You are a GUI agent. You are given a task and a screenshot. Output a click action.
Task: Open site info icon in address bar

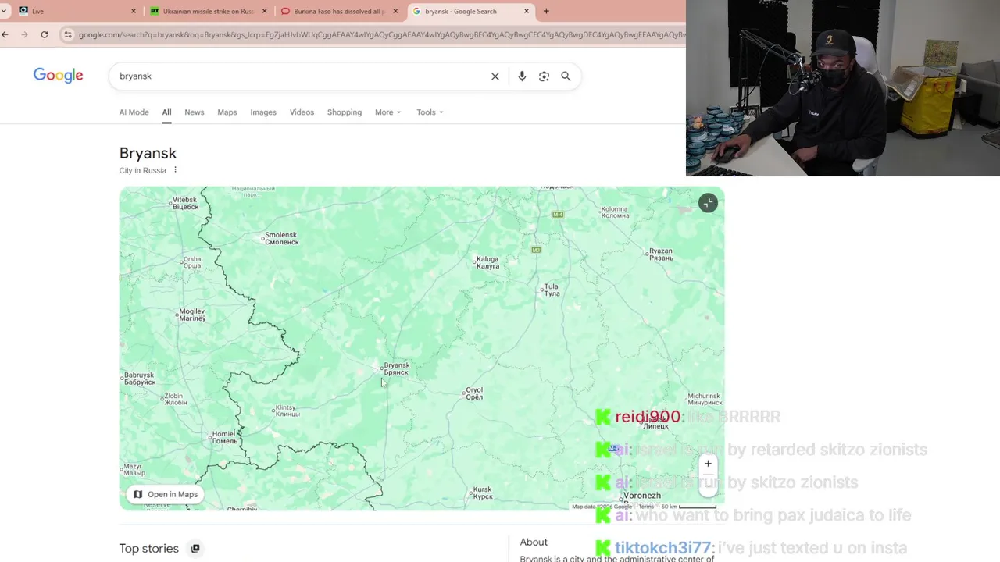[68, 34]
